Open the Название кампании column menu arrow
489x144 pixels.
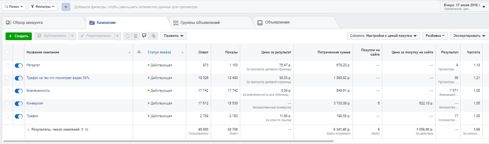[x=129, y=53]
